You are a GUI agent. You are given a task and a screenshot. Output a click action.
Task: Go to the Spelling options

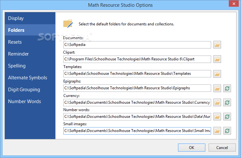[x=30, y=66]
